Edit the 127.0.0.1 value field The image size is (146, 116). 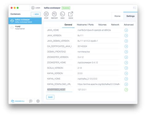click(99, 90)
